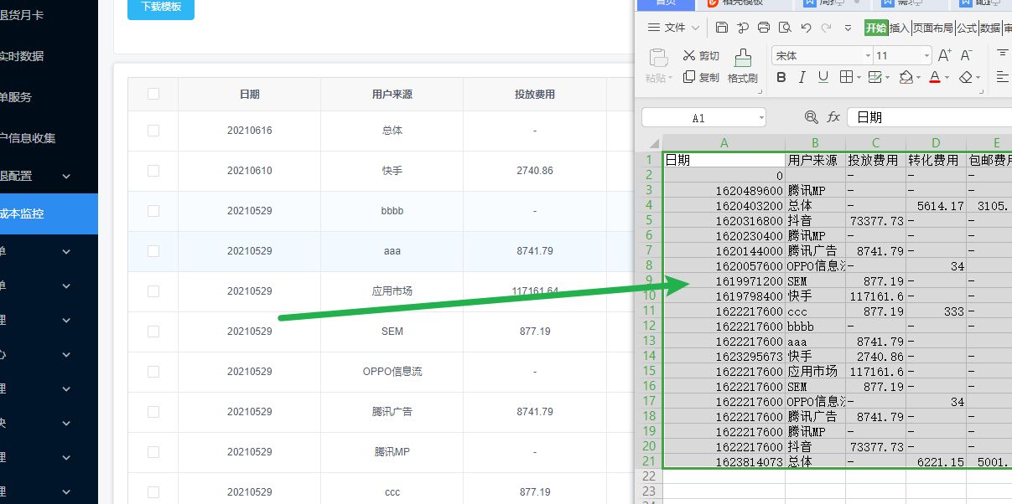Image resolution: width=1012 pixels, height=504 pixels.
Task: Switch to the 插入 ribbon tab
Action: (900, 28)
